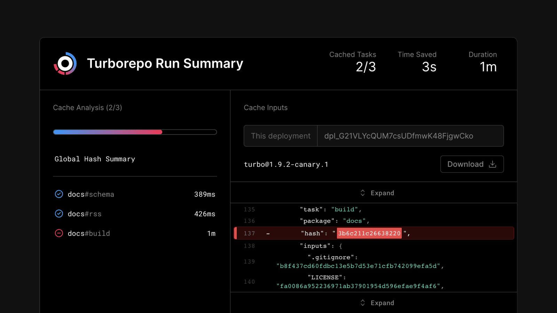Image resolution: width=557 pixels, height=313 pixels.
Task: Select the docs#schema task row
Action: pyautogui.click(x=135, y=194)
